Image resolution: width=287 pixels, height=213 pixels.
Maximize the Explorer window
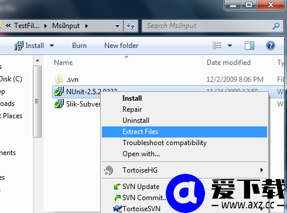249,5
